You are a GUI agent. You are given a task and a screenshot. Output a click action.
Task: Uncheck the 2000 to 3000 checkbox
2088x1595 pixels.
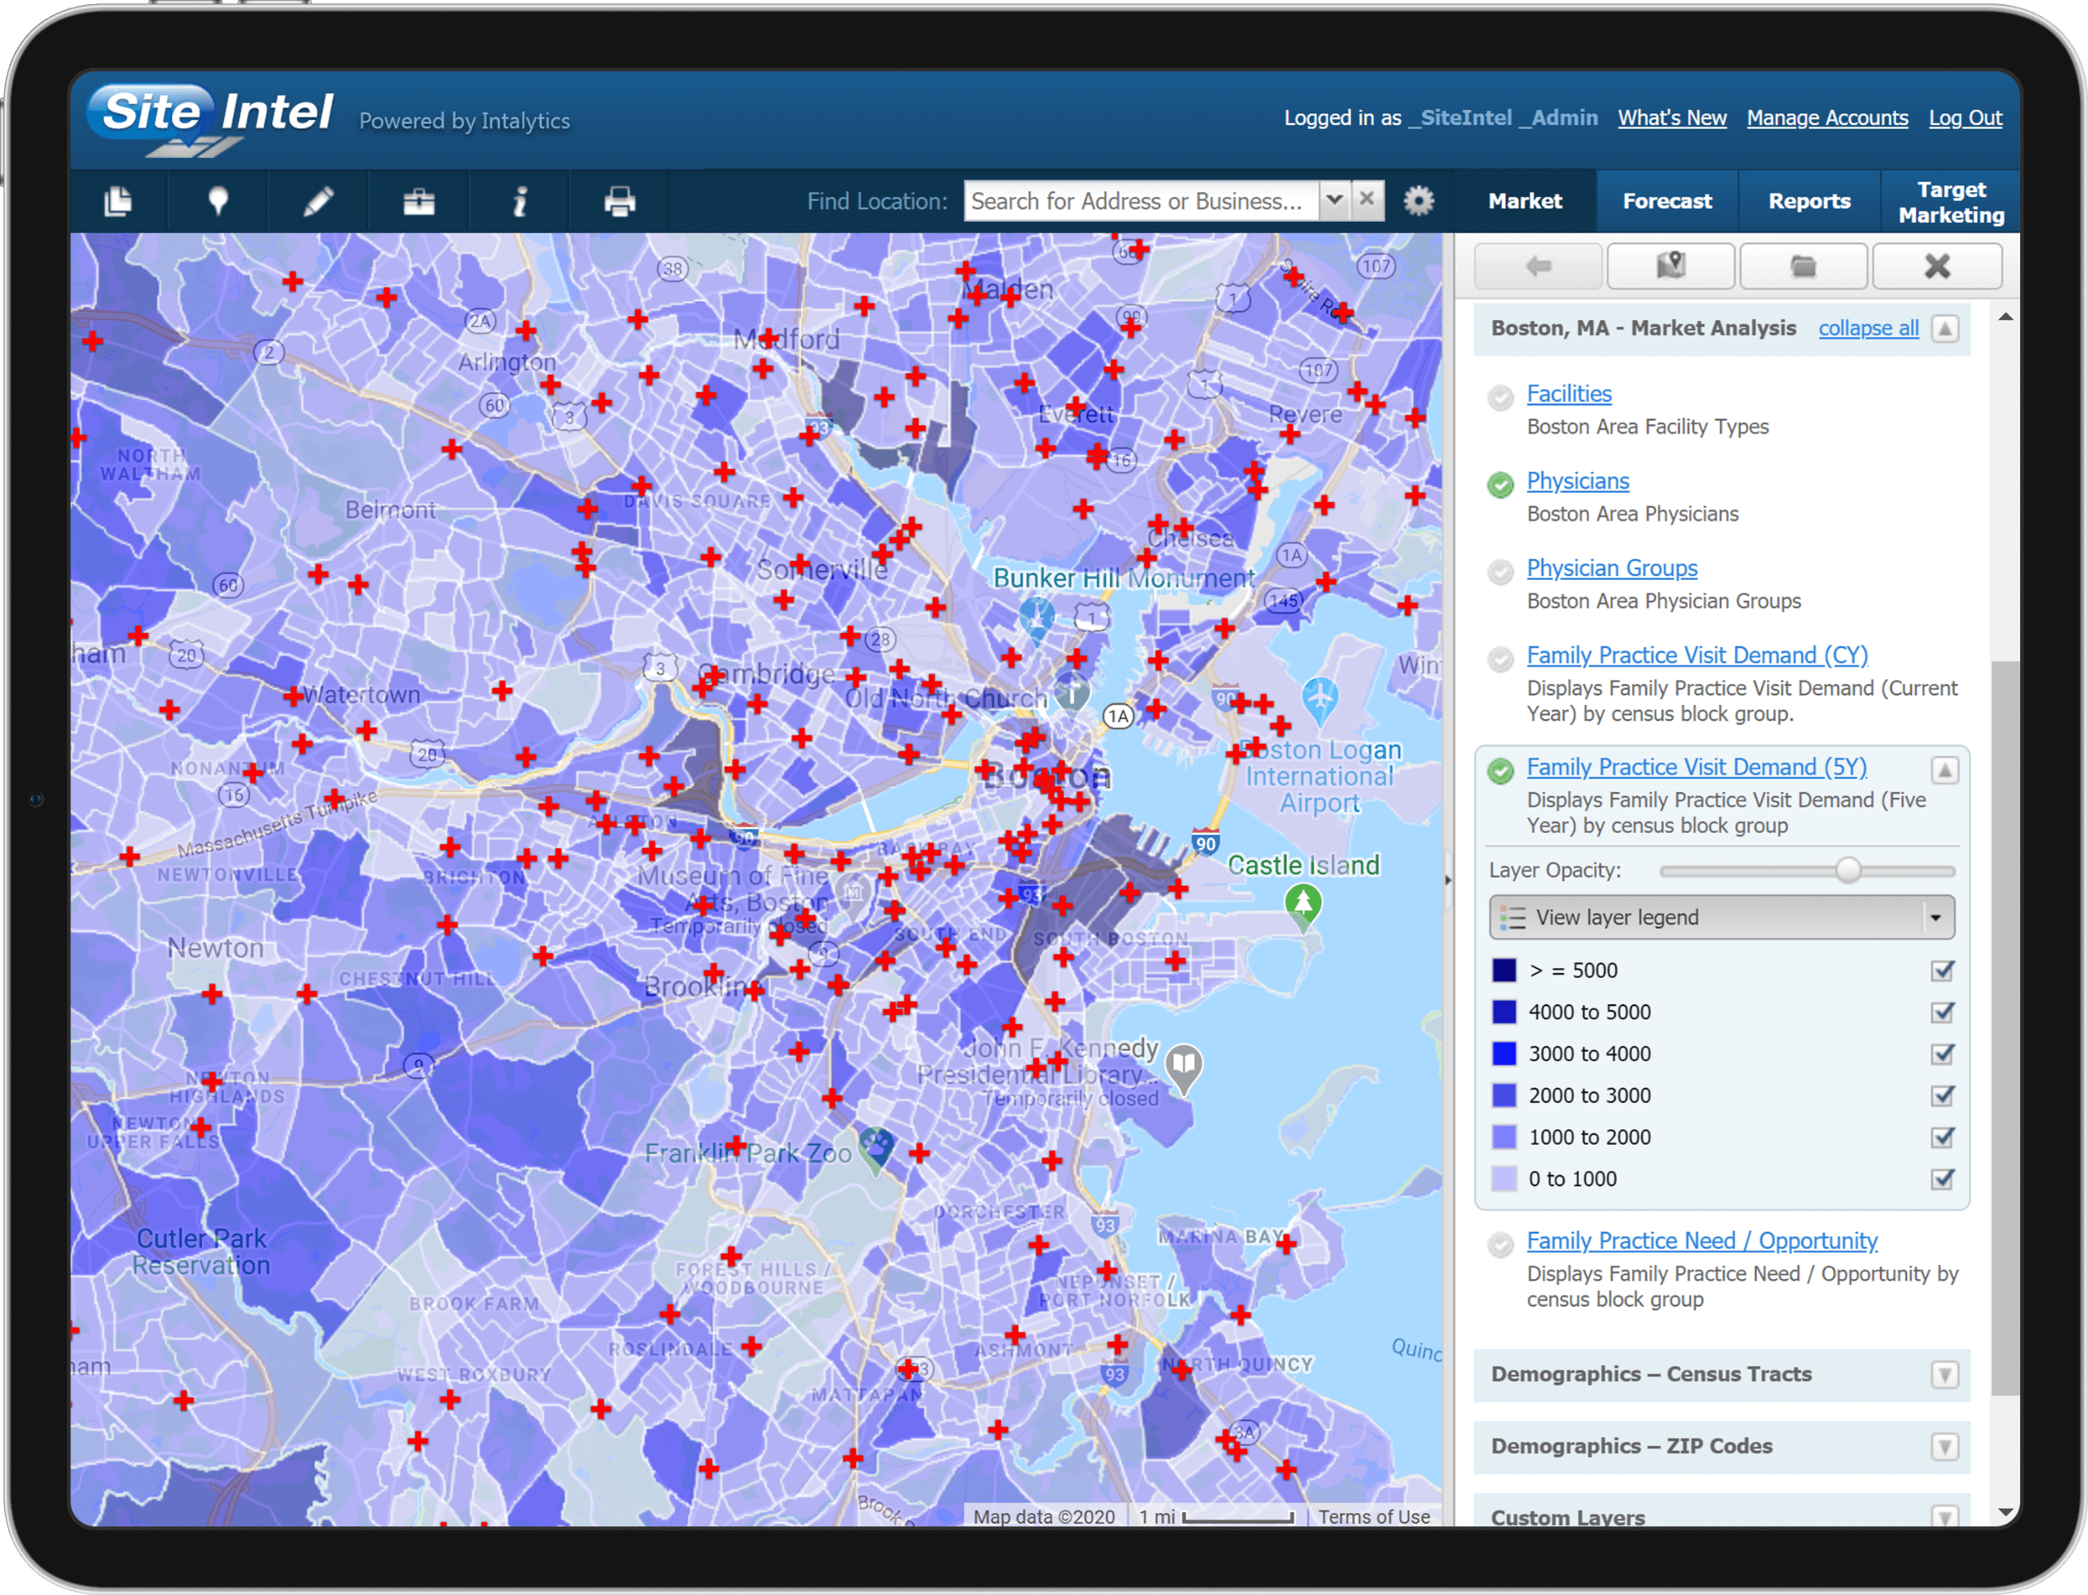(1942, 1095)
